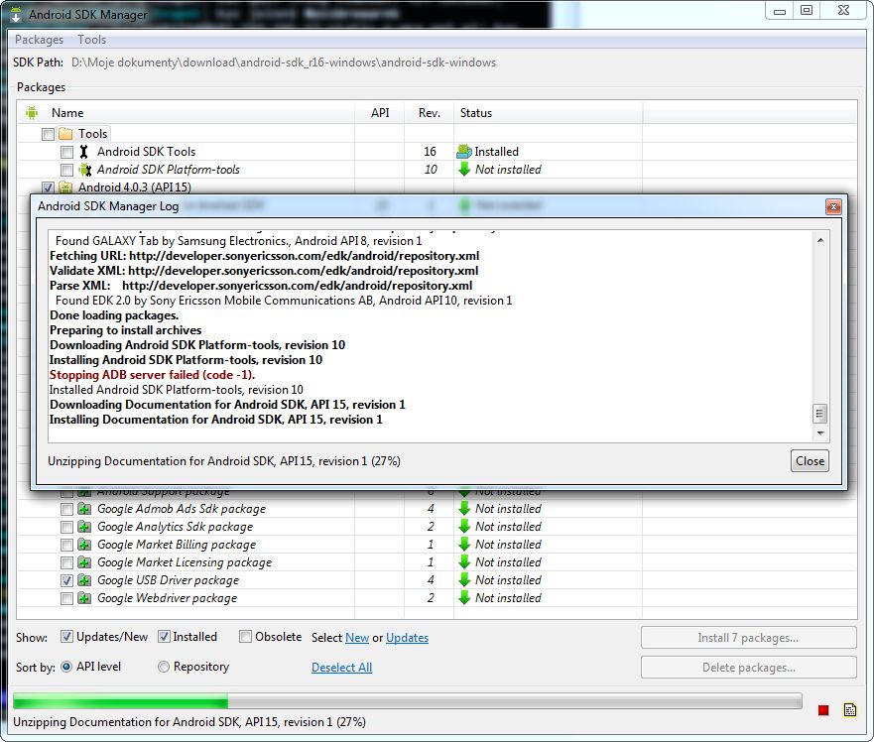This screenshot has width=874, height=742.
Task: Check the Google Market Billing package checkbox
Action: tap(66, 544)
